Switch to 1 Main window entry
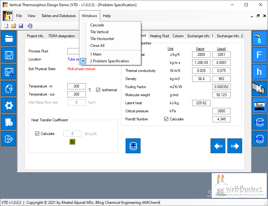 pyautogui.click(x=110, y=54)
